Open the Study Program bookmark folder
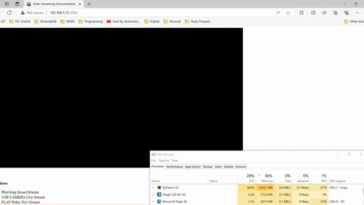Screen dimensions: 364x205 (x=197, y=22)
